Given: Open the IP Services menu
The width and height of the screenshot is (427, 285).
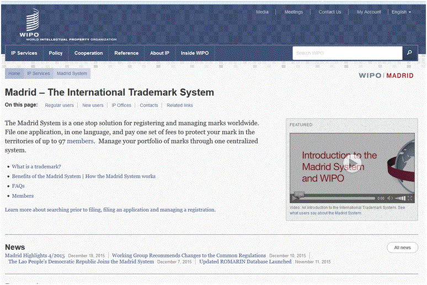Looking at the screenshot, I should point(24,53).
